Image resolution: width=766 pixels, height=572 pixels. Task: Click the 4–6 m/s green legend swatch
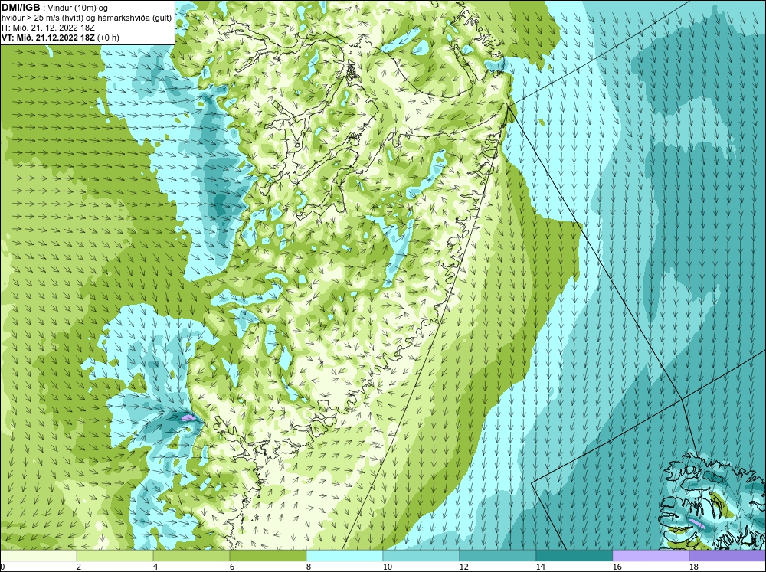click(x=191, y=555)
